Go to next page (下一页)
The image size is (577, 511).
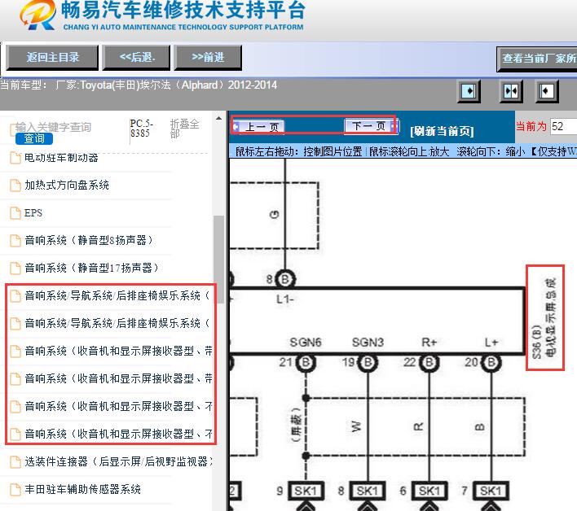coord(371,126)
